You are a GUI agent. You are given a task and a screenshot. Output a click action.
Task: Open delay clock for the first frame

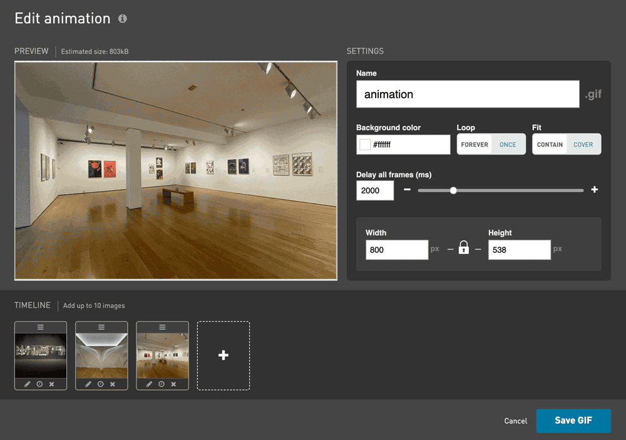point(39,384)
